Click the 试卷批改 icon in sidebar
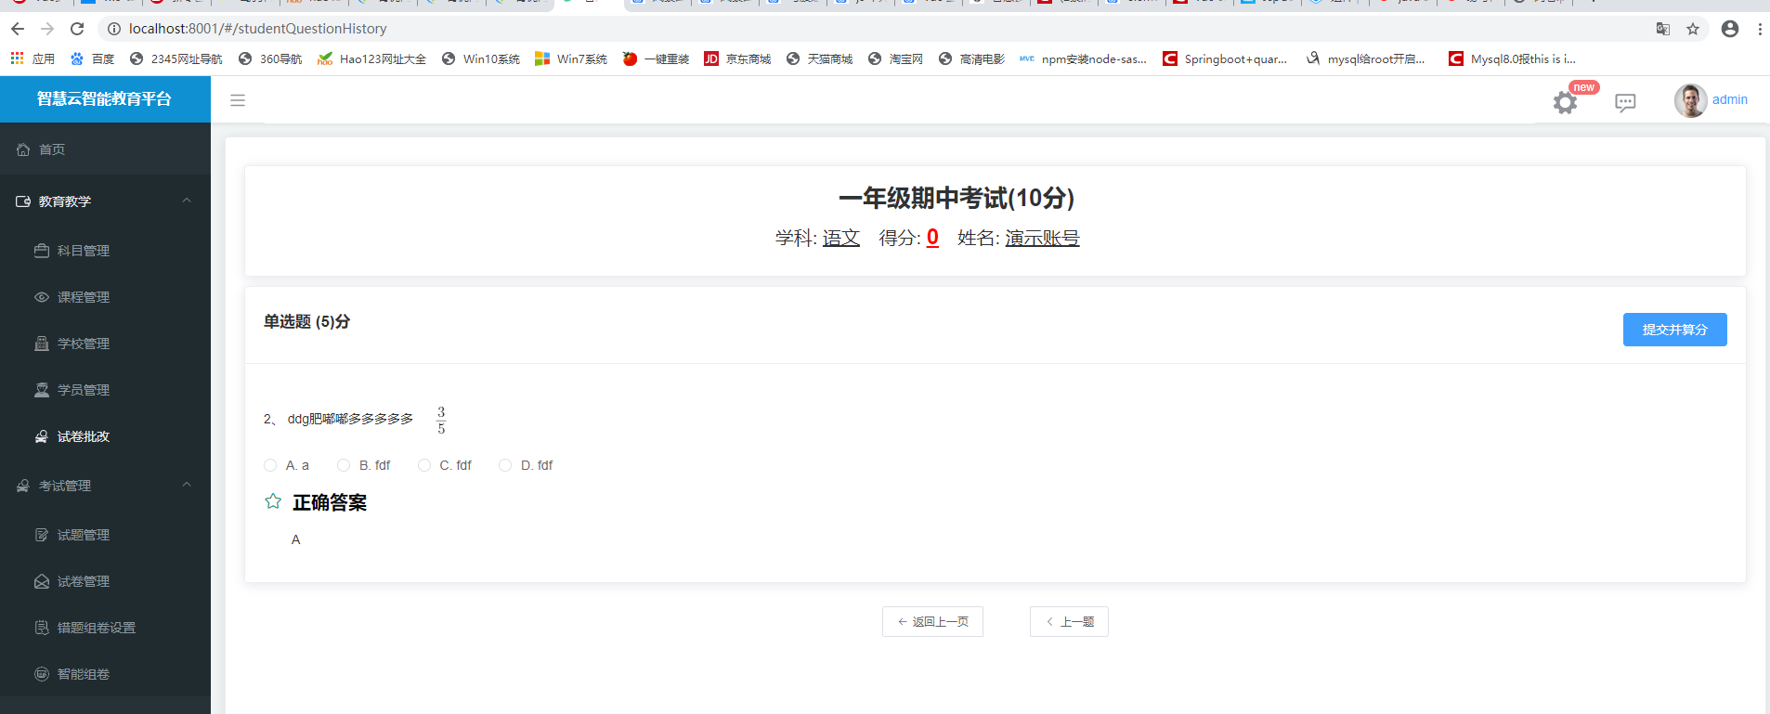Image resolution: width=1770 pixels, height=714 pixels. click(42, 436)
